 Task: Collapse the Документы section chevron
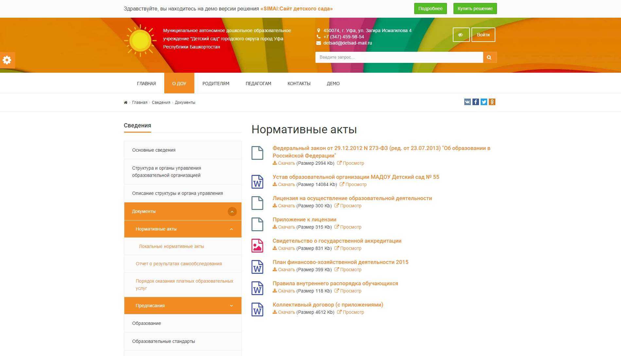232,212
